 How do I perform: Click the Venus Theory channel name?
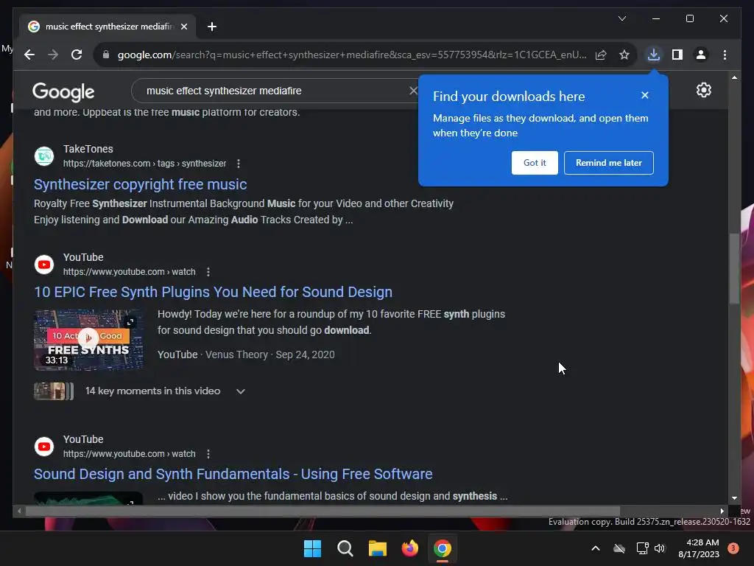point(236,354)
